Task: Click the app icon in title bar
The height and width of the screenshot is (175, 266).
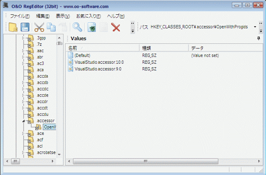Action: coord(6,5)
